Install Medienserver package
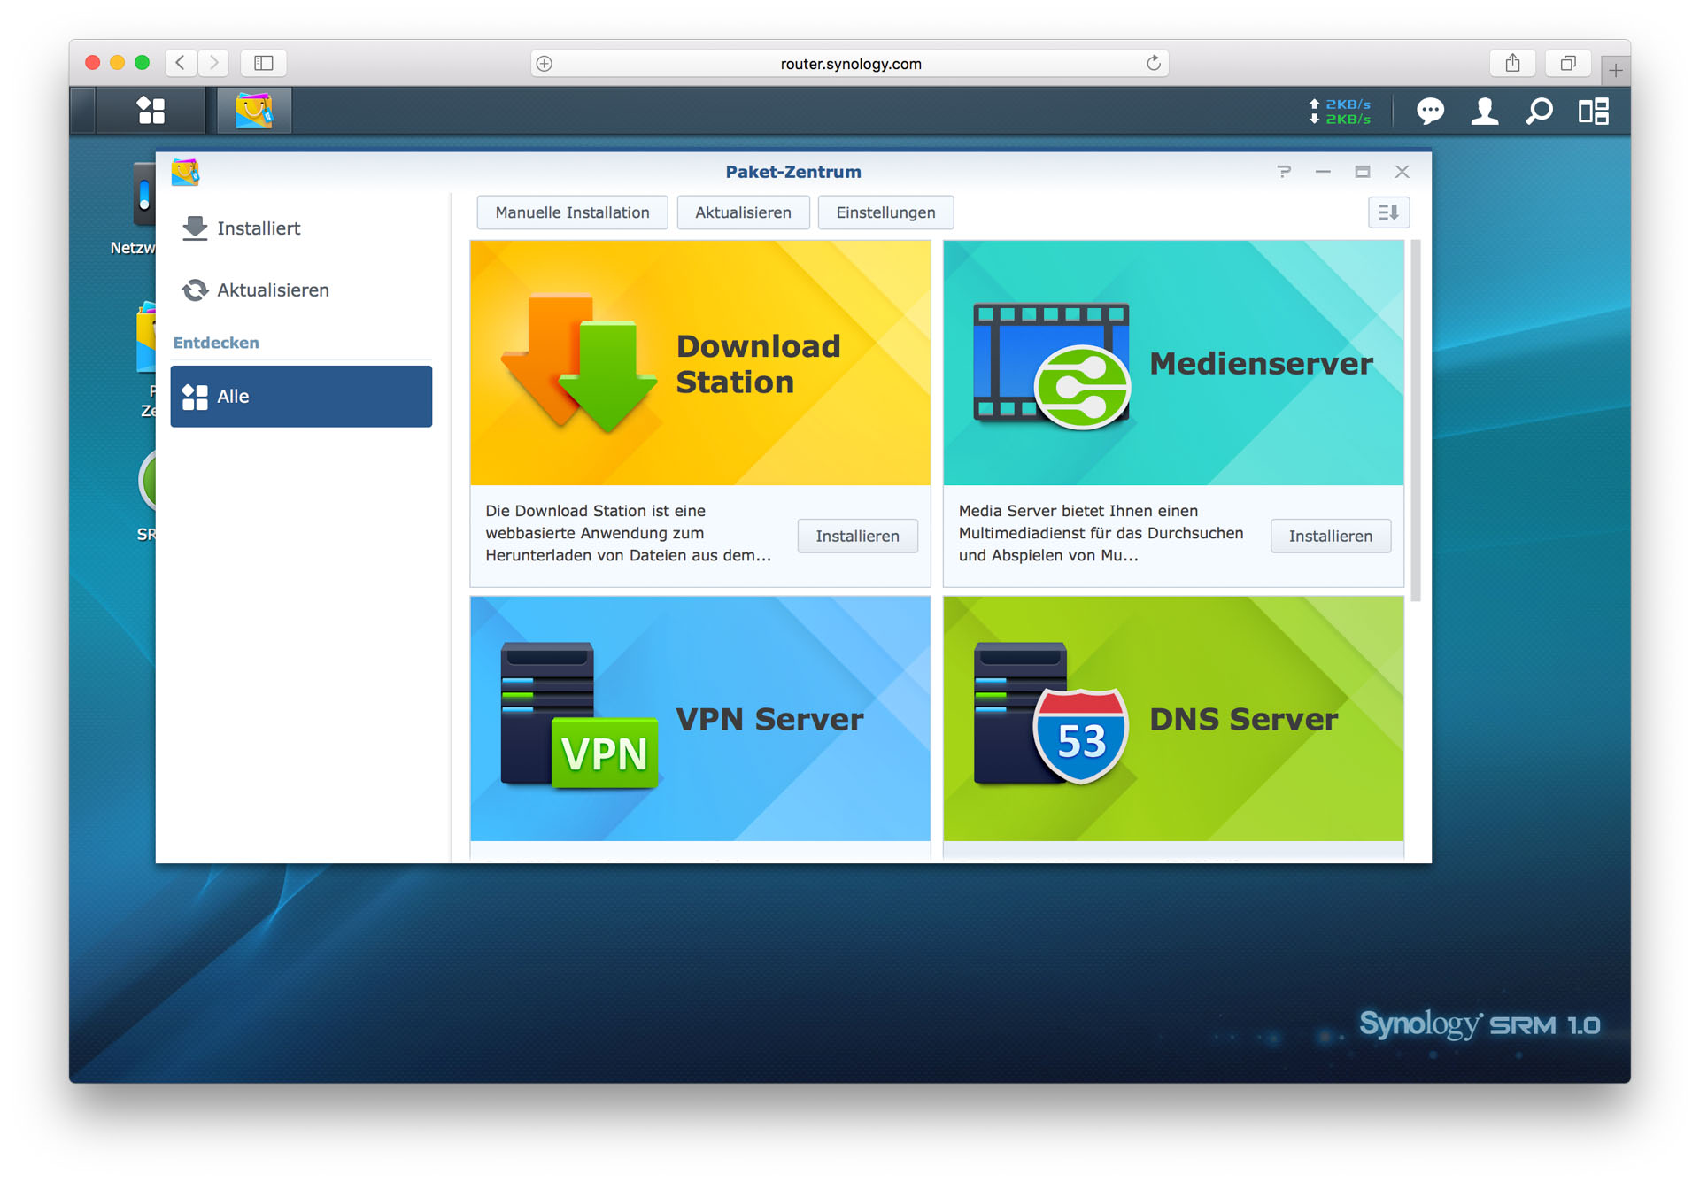1700x1182 pixels. click(x=1330, y=536)
